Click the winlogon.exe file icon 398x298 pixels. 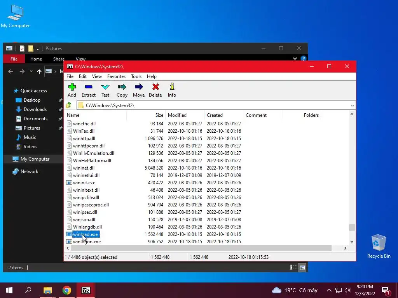pos(69,242)
